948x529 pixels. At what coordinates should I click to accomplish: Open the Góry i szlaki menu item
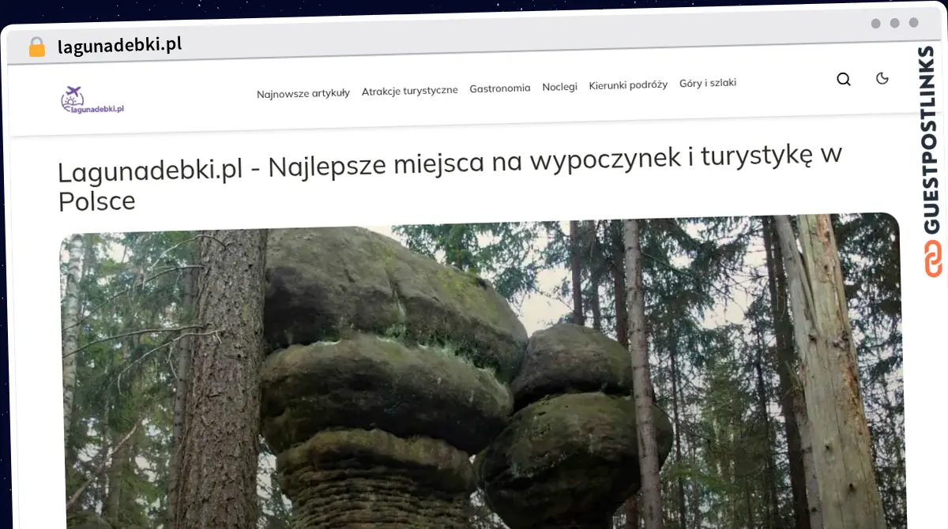[x=708, y=83]
